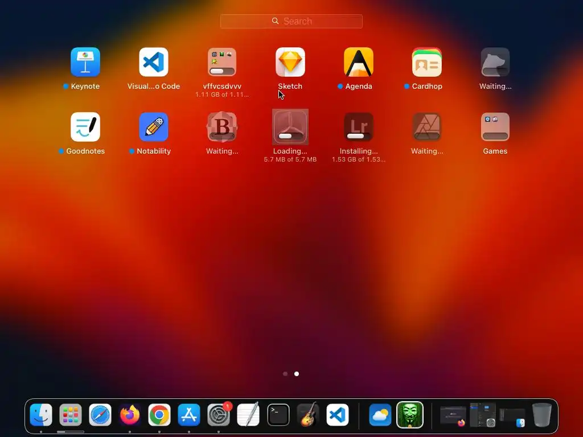Image resolution: width=583 pixels, height=437 pixels.
Task: Click the waiting app with letter B icon
Action: [x=222, y=127]
